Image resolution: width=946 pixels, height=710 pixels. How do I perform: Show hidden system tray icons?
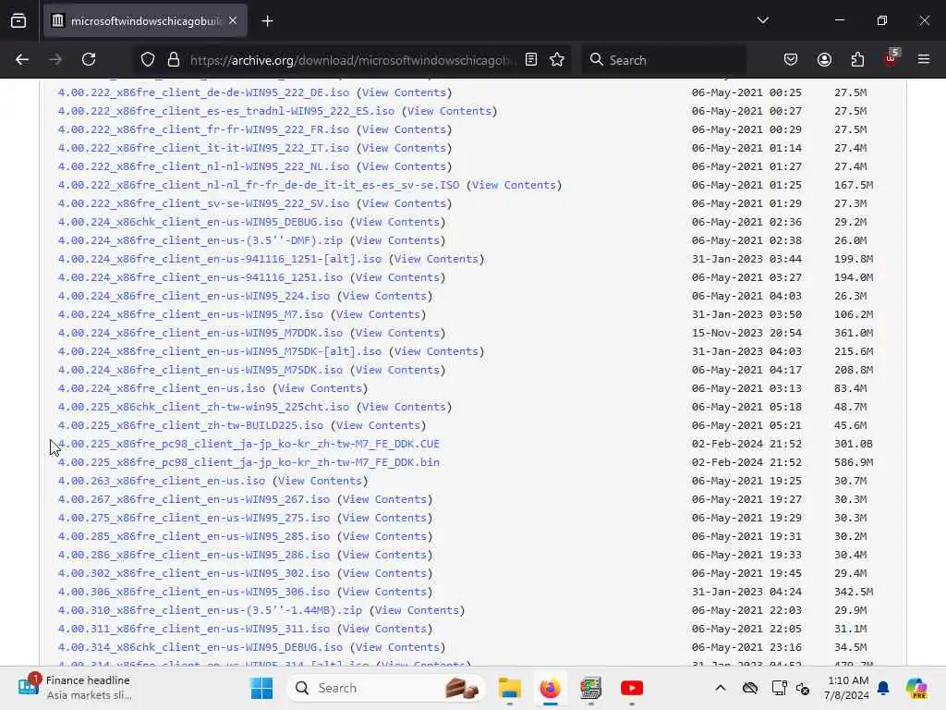point(721,688)
